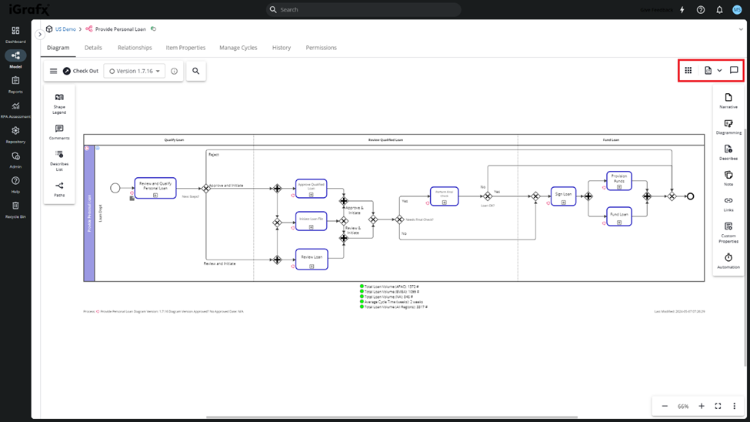Open the Diagramming panel
This screenshot has height=422, width=750.
pos(728,126)
